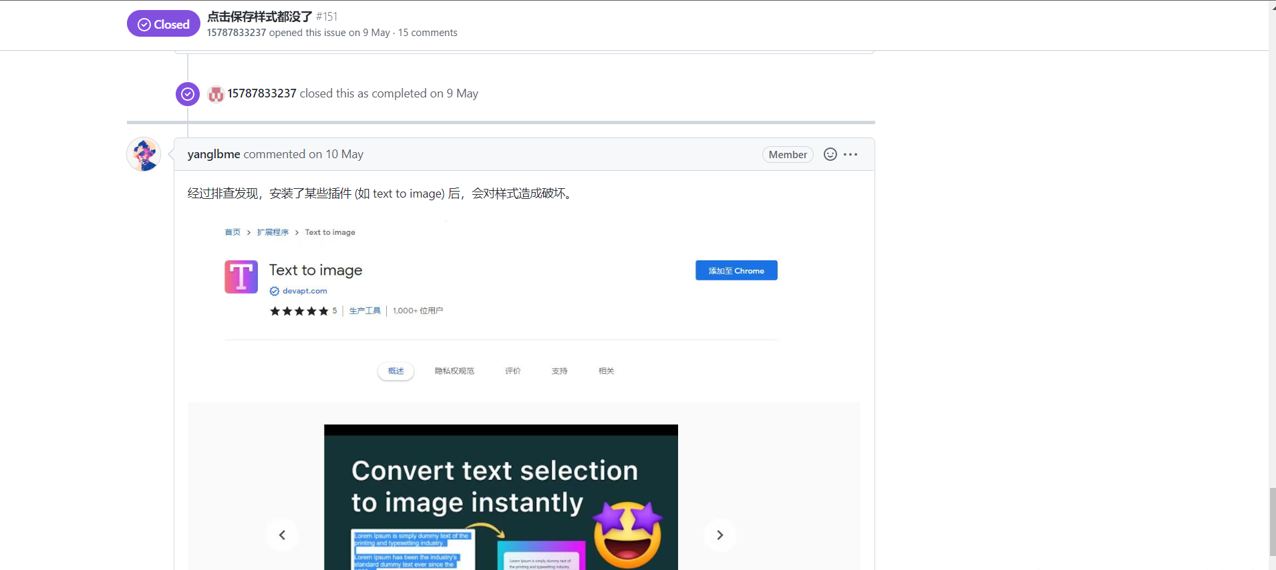Viewport: 1276px width, 570px height.
Task: Select the 隐私权规范 tab
Action: click(454, 371)
